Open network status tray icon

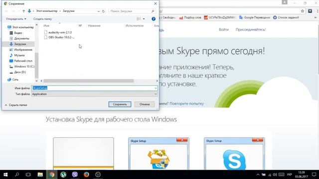click(270, 175)
